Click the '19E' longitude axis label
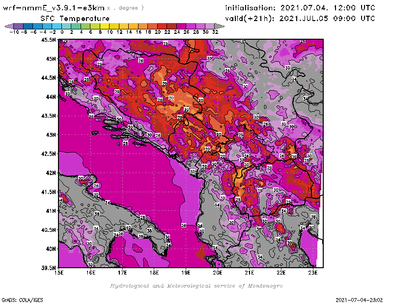This screenshot has width=393, height=303. (x=186, y=273)
